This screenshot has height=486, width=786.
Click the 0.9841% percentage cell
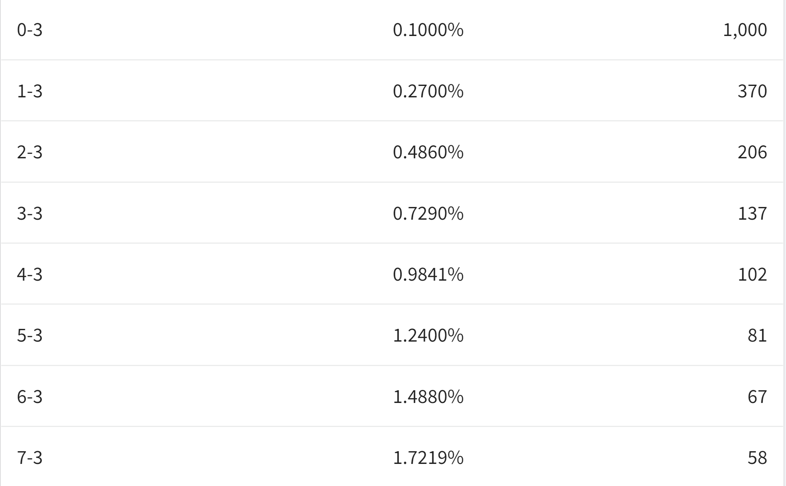(x=428, y=274)
